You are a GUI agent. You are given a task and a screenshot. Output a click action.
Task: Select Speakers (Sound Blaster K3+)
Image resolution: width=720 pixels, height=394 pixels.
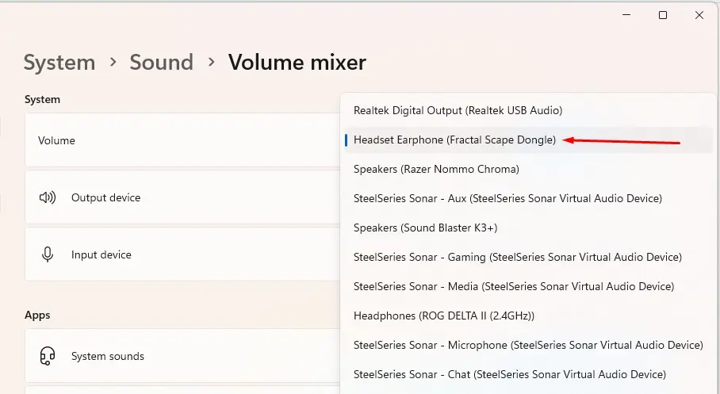(x=528, y=228)
